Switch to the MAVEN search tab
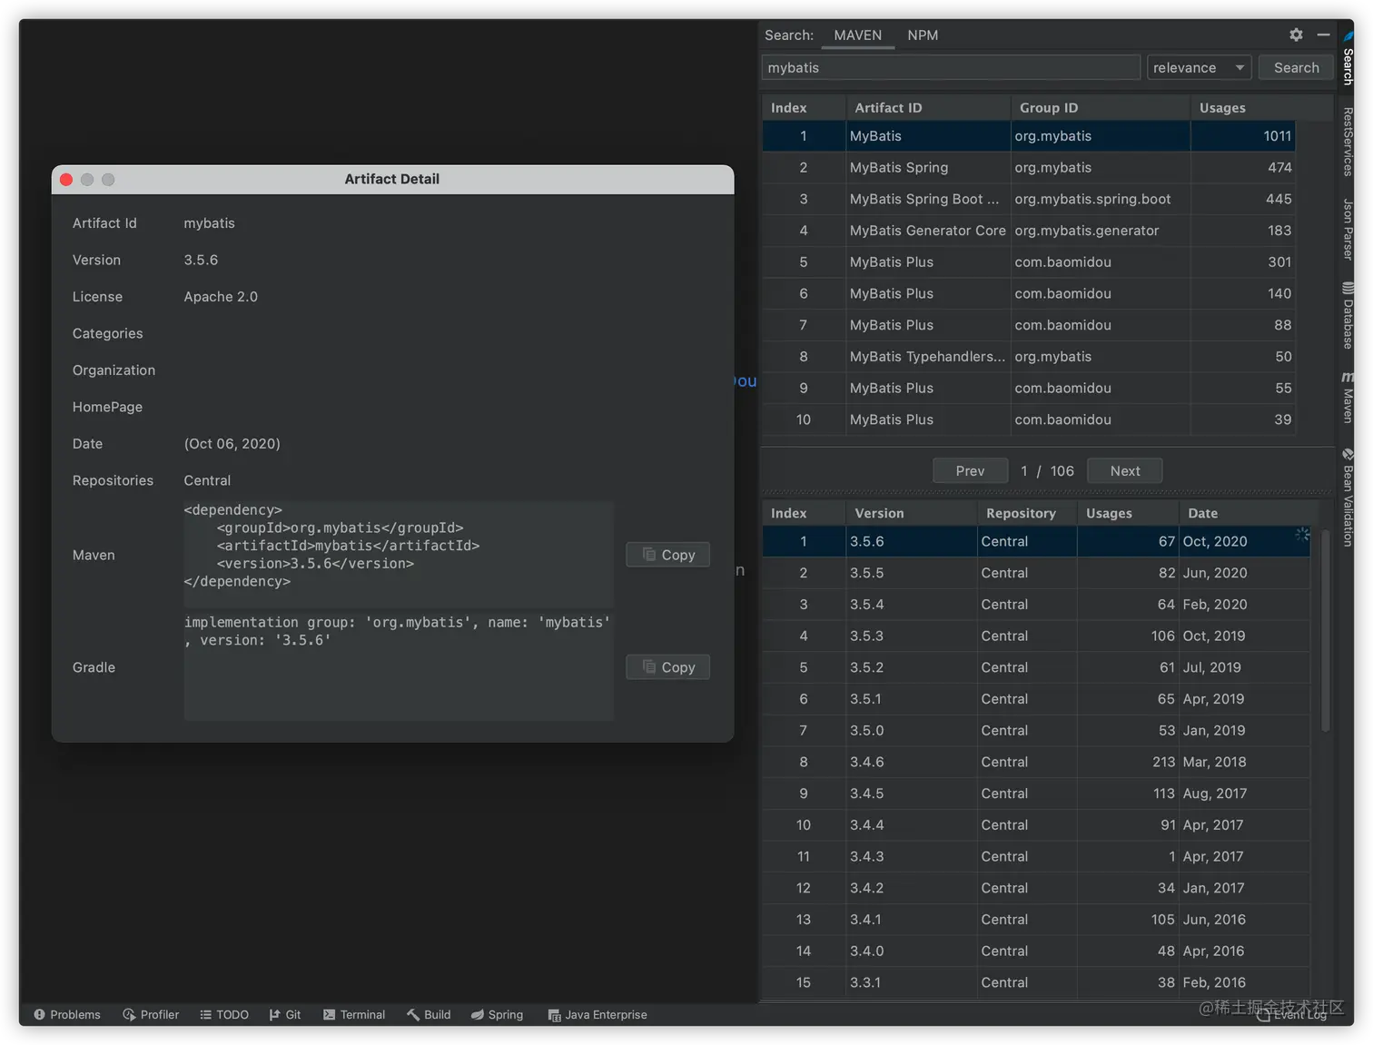The width and height of the screenshot is (1373, 1045). (x=857, y=35)
